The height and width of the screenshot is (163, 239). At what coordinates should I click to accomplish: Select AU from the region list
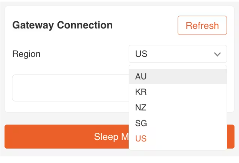[178, 76]
